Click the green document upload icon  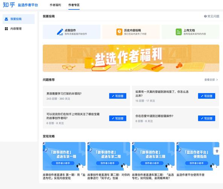point(179,32)
